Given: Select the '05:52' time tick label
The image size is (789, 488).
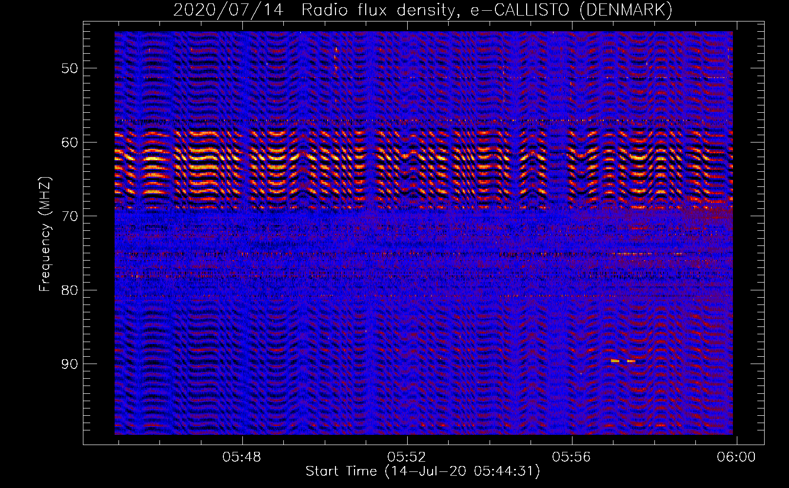Looking at the screenshot, I should [407, 457].
